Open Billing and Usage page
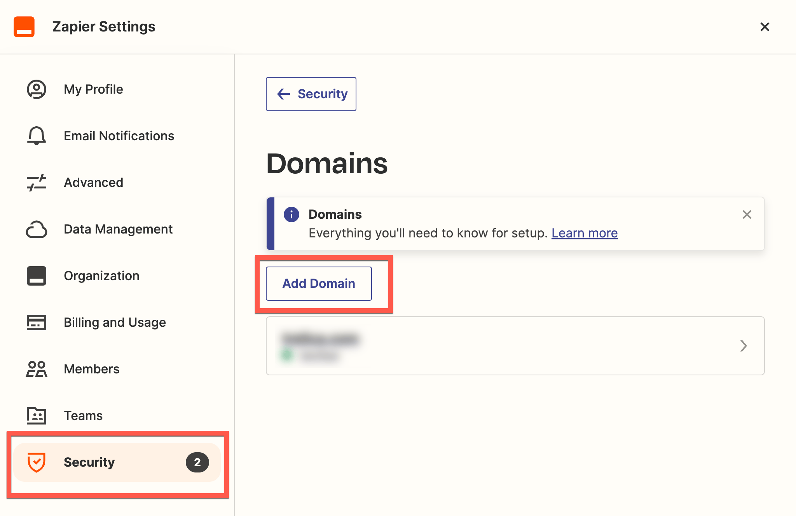 pyautogui.click(x=115, y=322)
